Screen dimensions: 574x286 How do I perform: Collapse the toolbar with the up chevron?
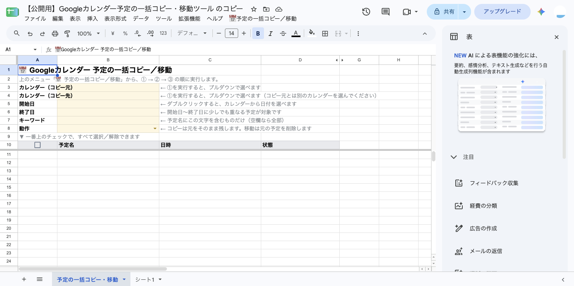pos(425,34)
